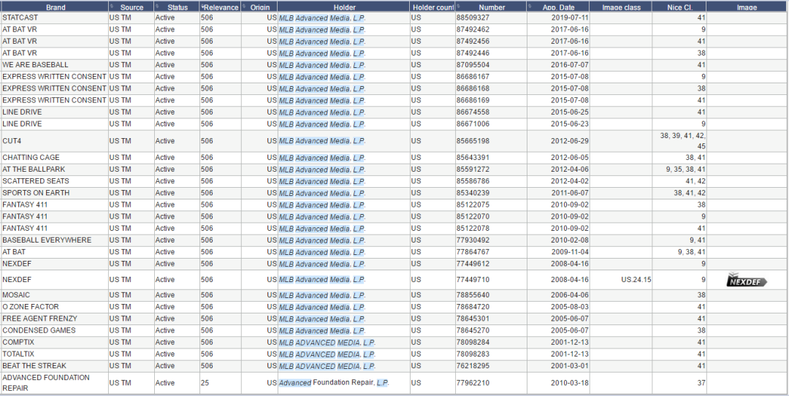This screenshot has width=789, height=396.
Task: Click application number 87492462
Action: [x=473, y=30]
